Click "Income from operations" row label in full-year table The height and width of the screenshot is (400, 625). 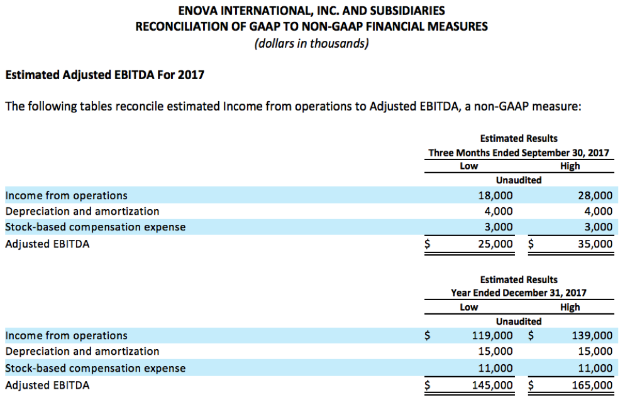tap(66, 336)
